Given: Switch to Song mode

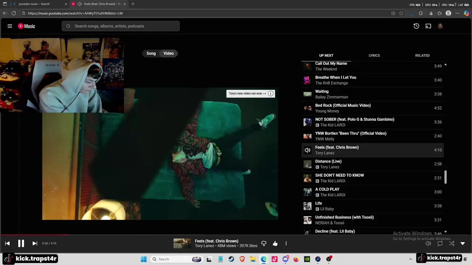Looking at the screenshot, I should click(151, 53).
